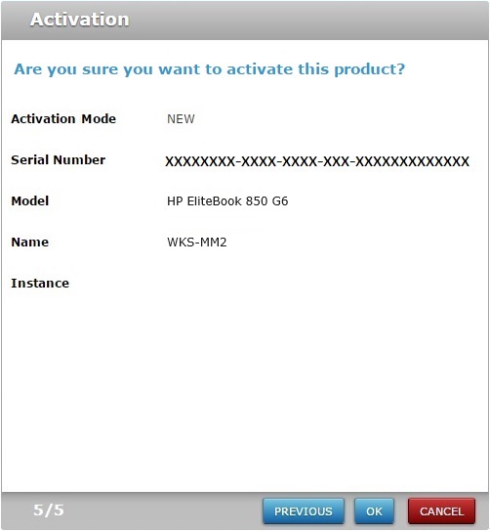Click the gray footer bar beside step counter
Screen dimensions: 490x531
[x=162, y=510]
